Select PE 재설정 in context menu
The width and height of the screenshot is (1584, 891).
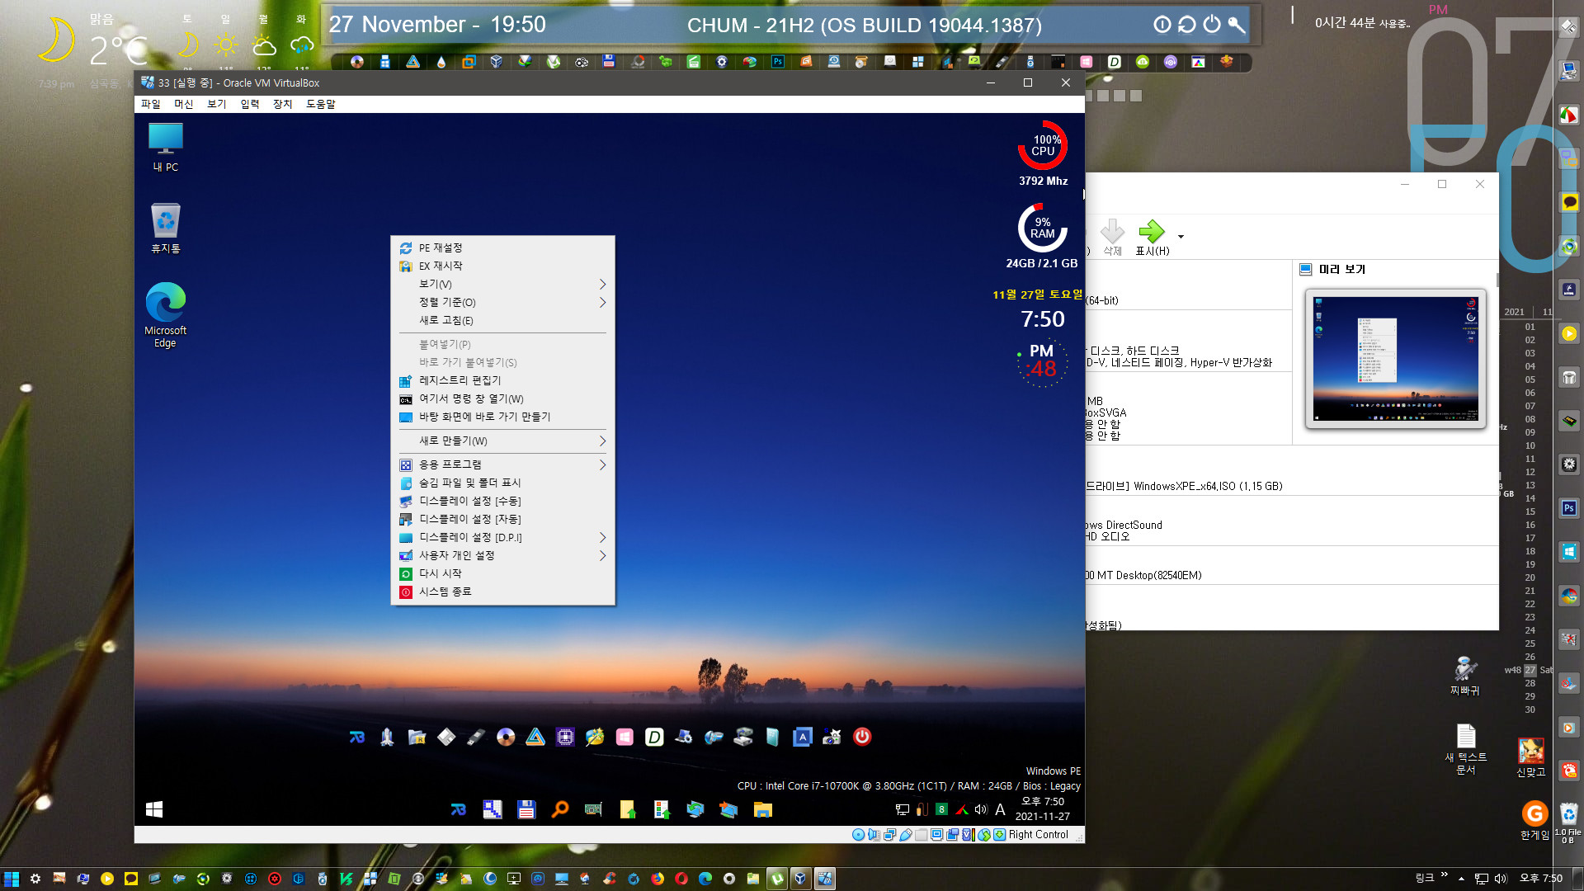click(x=502, y=247)
